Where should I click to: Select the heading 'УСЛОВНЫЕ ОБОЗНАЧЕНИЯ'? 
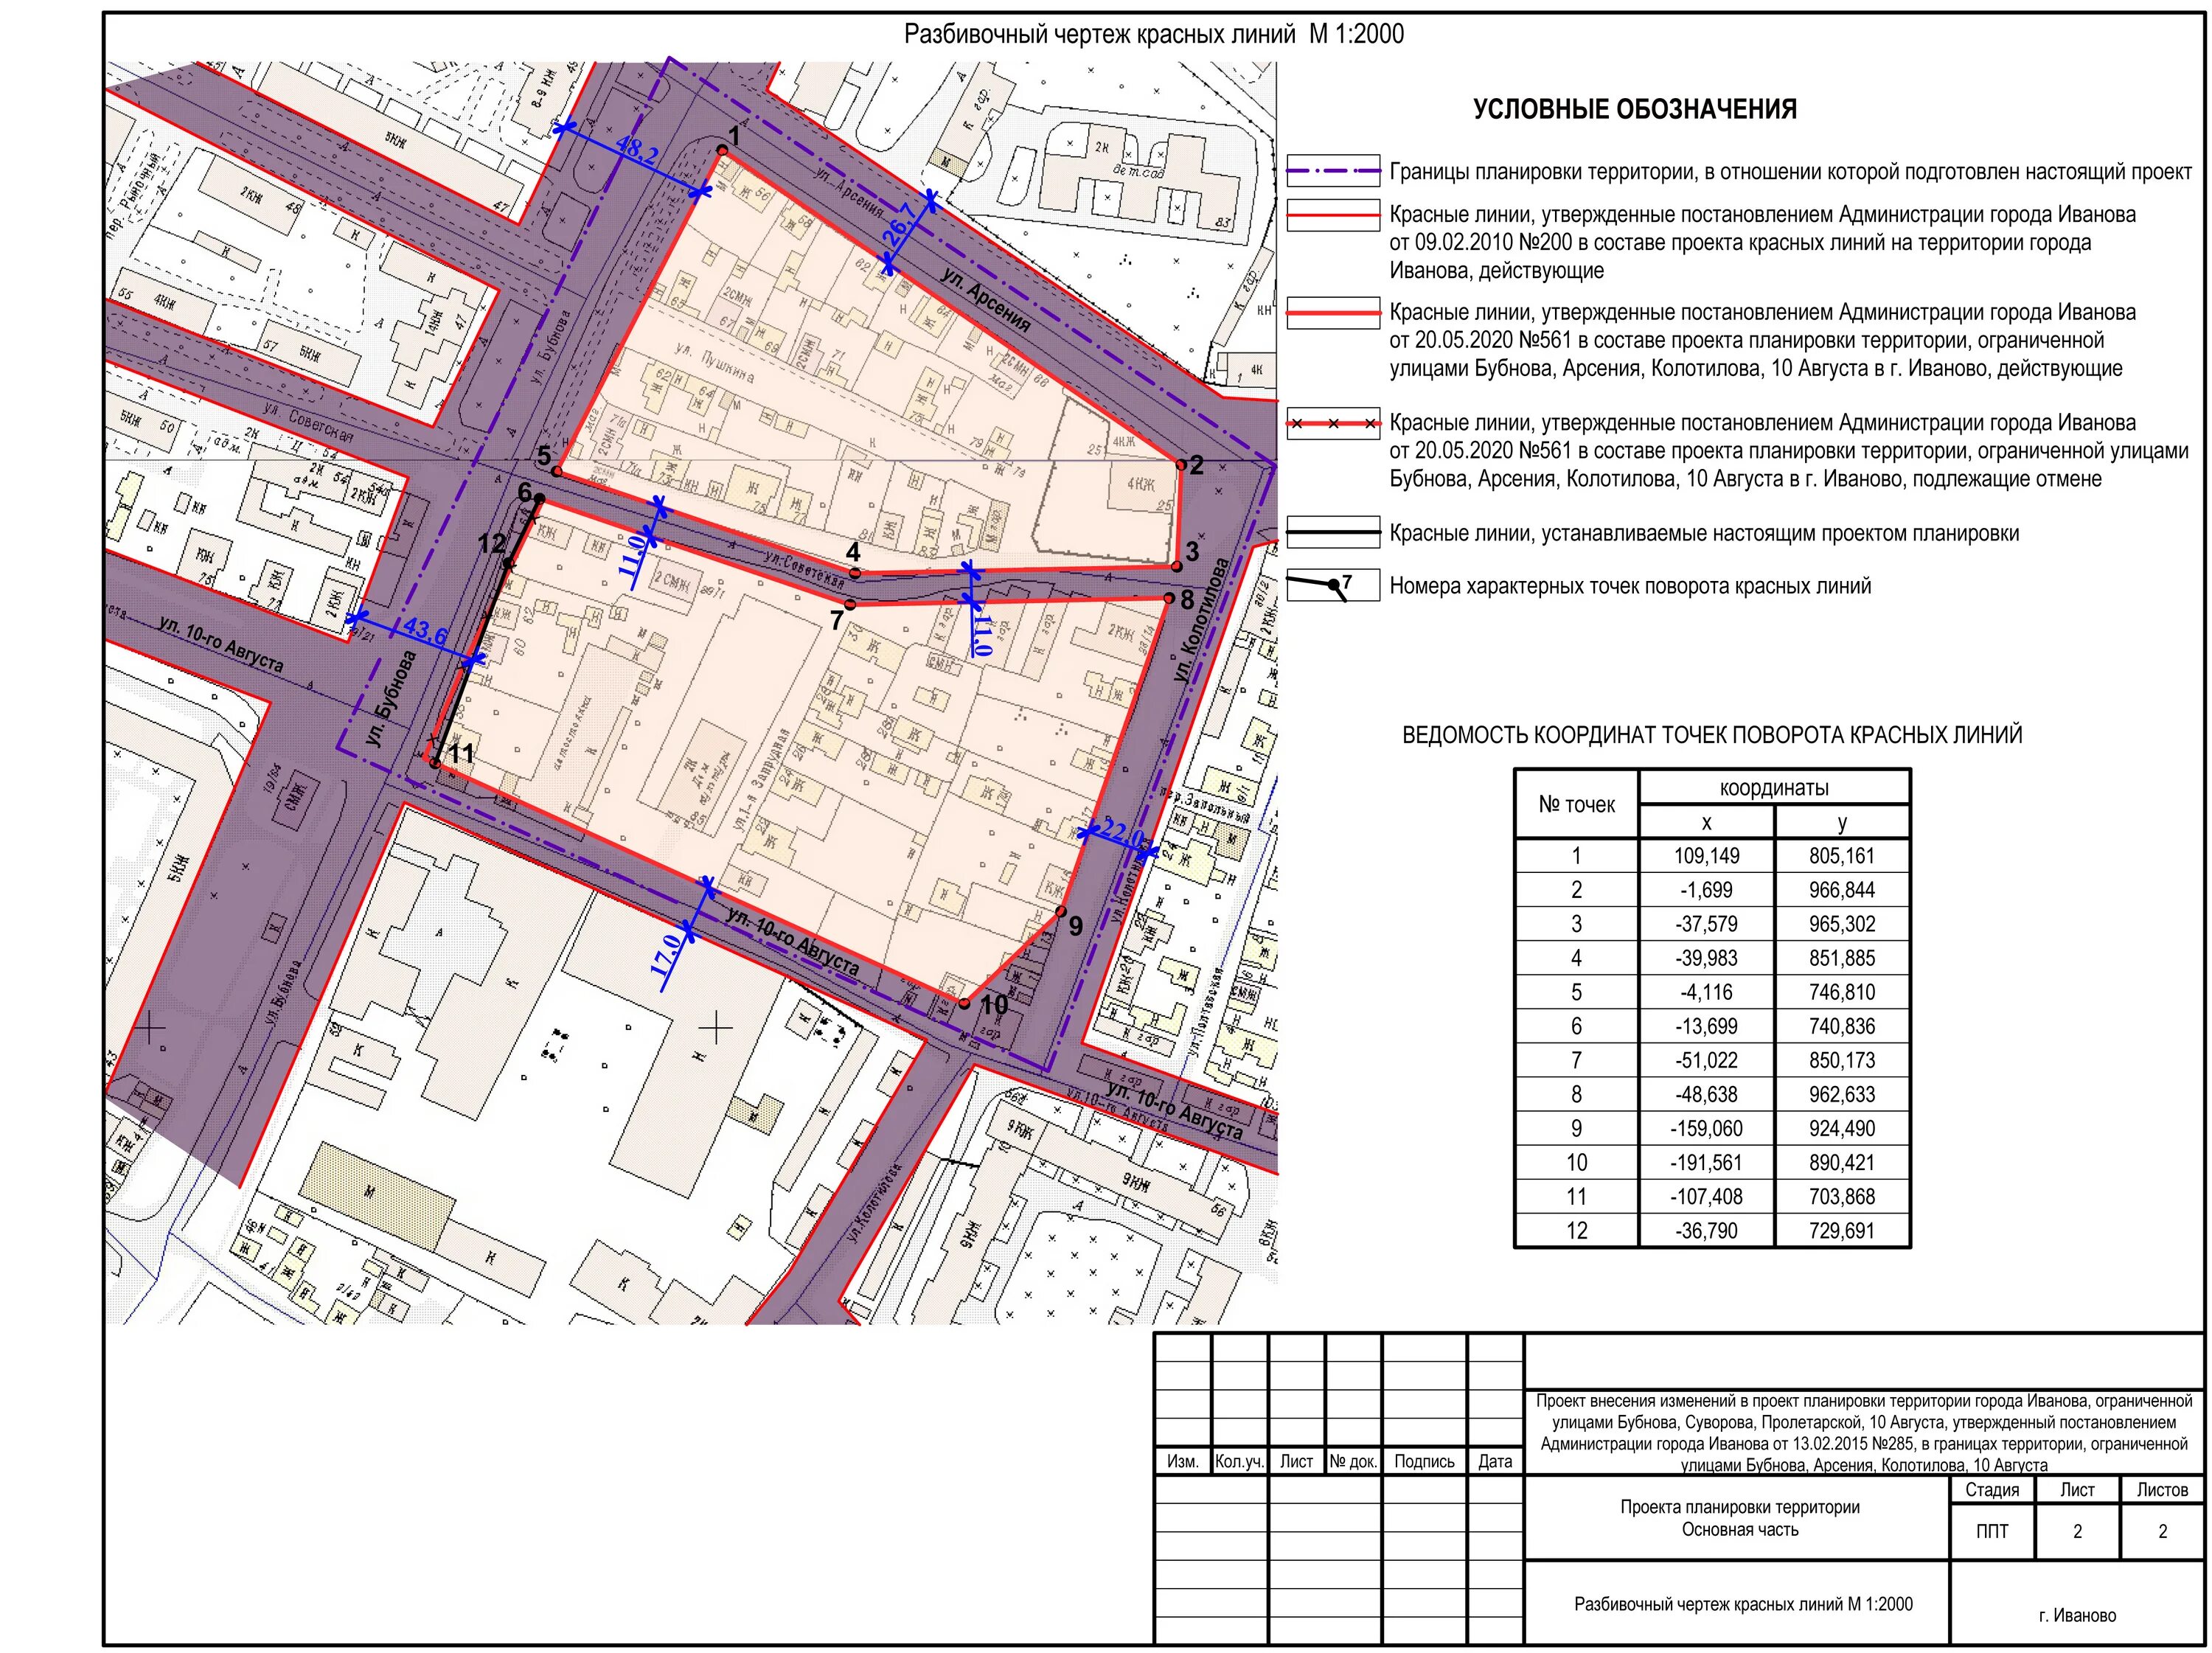pyautogui.click(x=1634, y=109)
